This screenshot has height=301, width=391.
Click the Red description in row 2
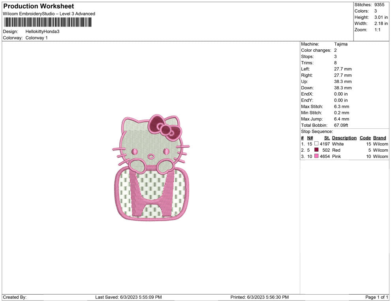[x=336, y=150]
